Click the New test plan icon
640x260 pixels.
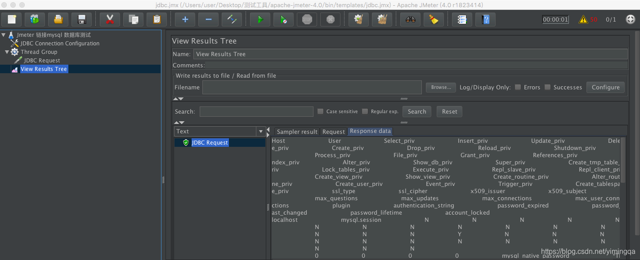click(11, 19)
